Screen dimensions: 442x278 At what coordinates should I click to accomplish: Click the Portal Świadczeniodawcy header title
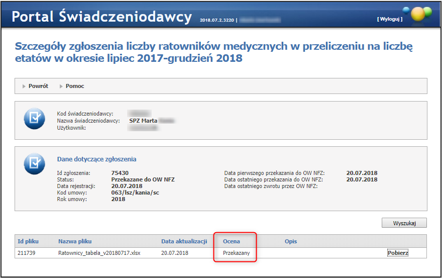coord(102,17)
